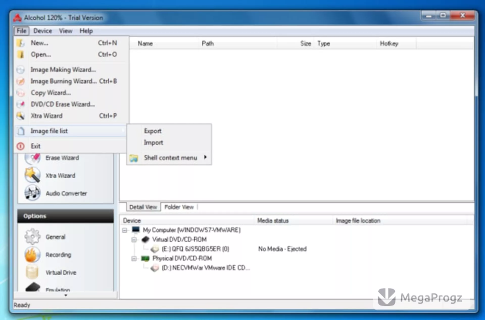Click the red Exit power icon

(x=20, y=146)
